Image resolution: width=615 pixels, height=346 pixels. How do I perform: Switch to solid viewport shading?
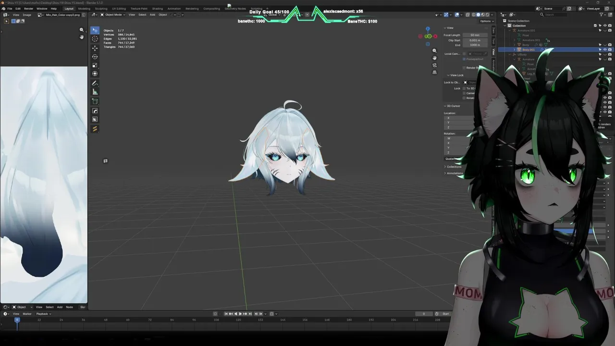(478, 15)
